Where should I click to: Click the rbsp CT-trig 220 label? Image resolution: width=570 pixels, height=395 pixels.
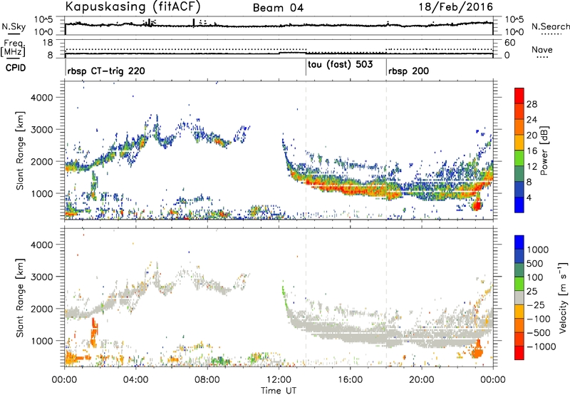106,71
